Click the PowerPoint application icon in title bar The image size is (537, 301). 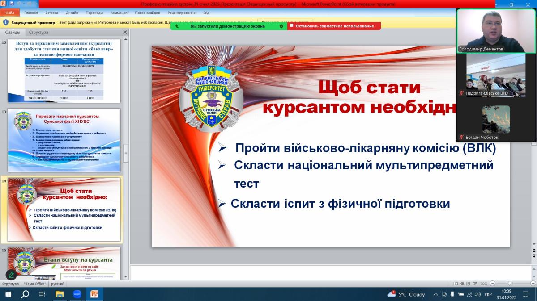(x=4, y=4)
